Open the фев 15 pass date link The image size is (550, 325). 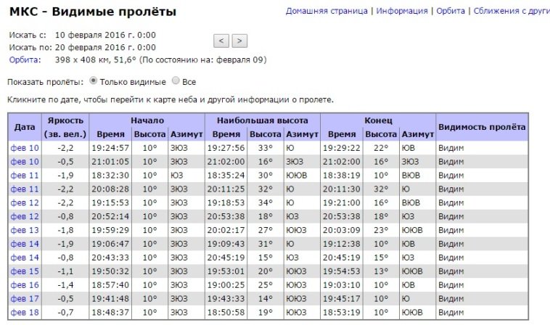click(25, 271)
